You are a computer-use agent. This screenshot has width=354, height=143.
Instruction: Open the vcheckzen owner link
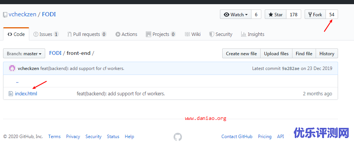pos(22,14)
